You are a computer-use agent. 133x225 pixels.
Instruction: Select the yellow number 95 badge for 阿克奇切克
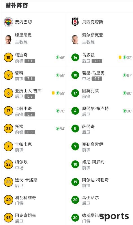8,217
